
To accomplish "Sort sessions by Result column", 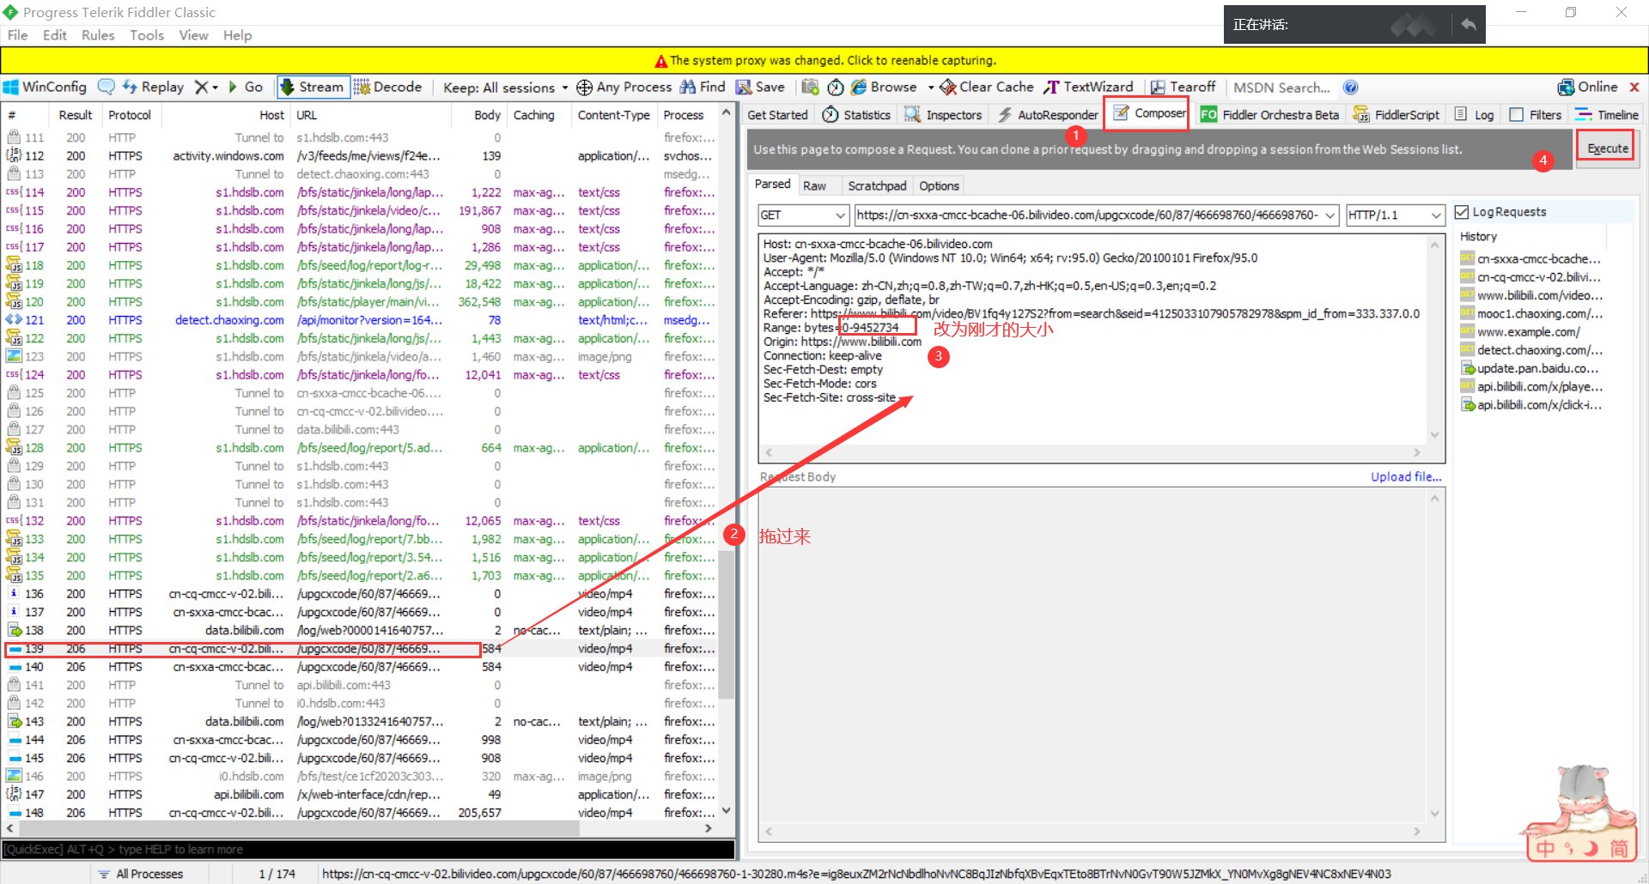I will click(76, 115).
